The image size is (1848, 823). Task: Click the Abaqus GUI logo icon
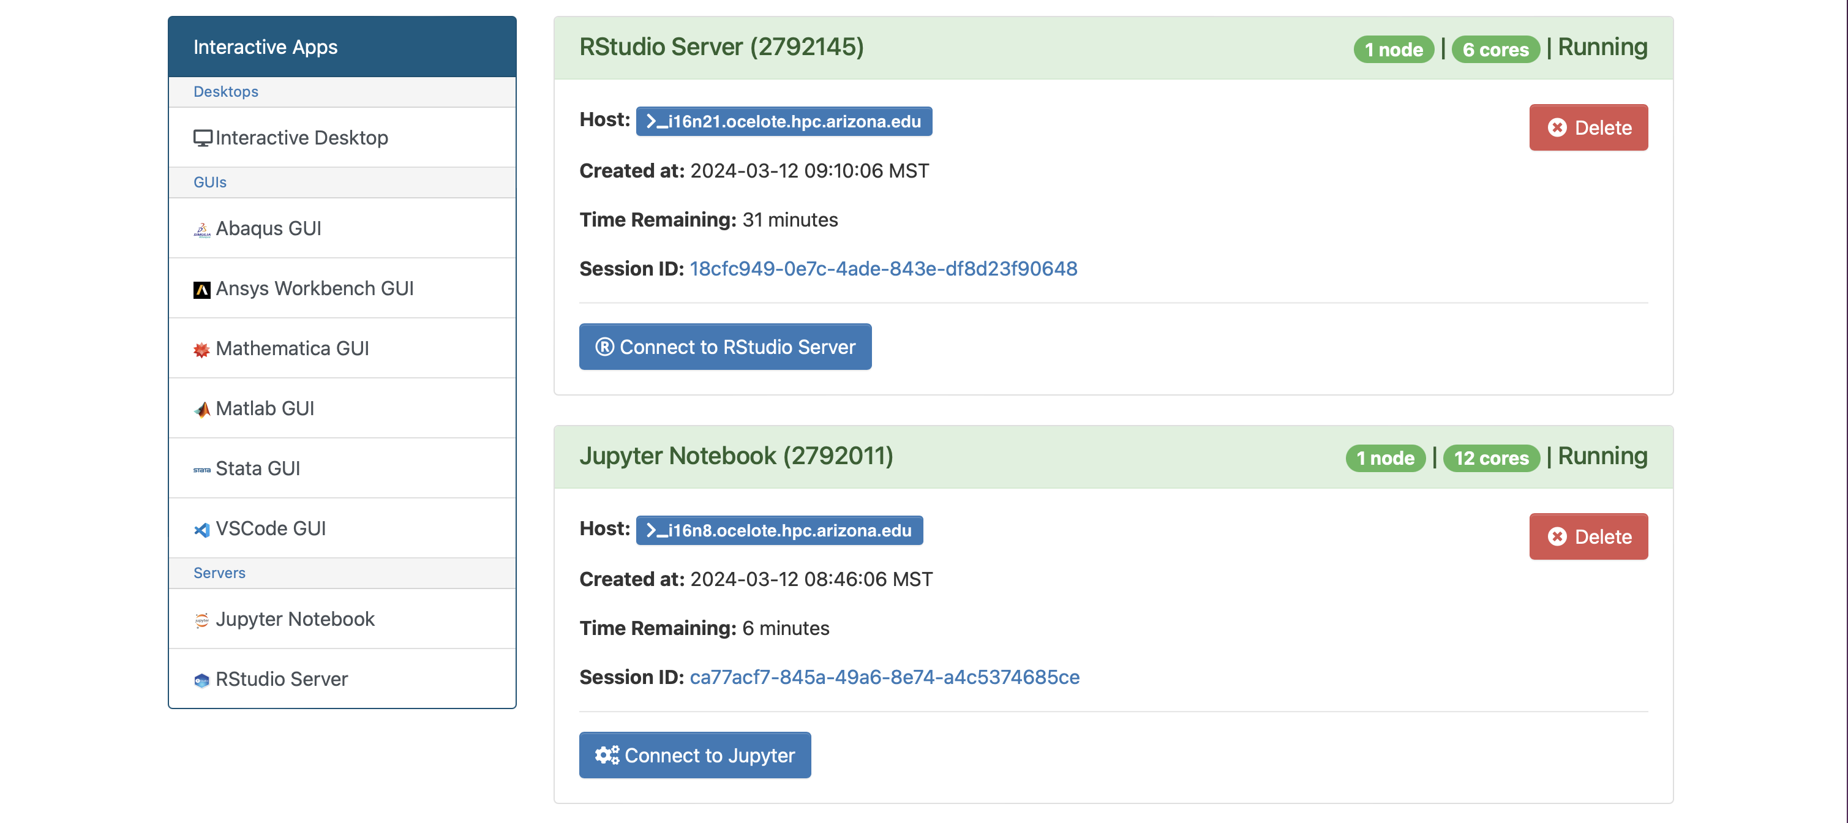point(201,230)
